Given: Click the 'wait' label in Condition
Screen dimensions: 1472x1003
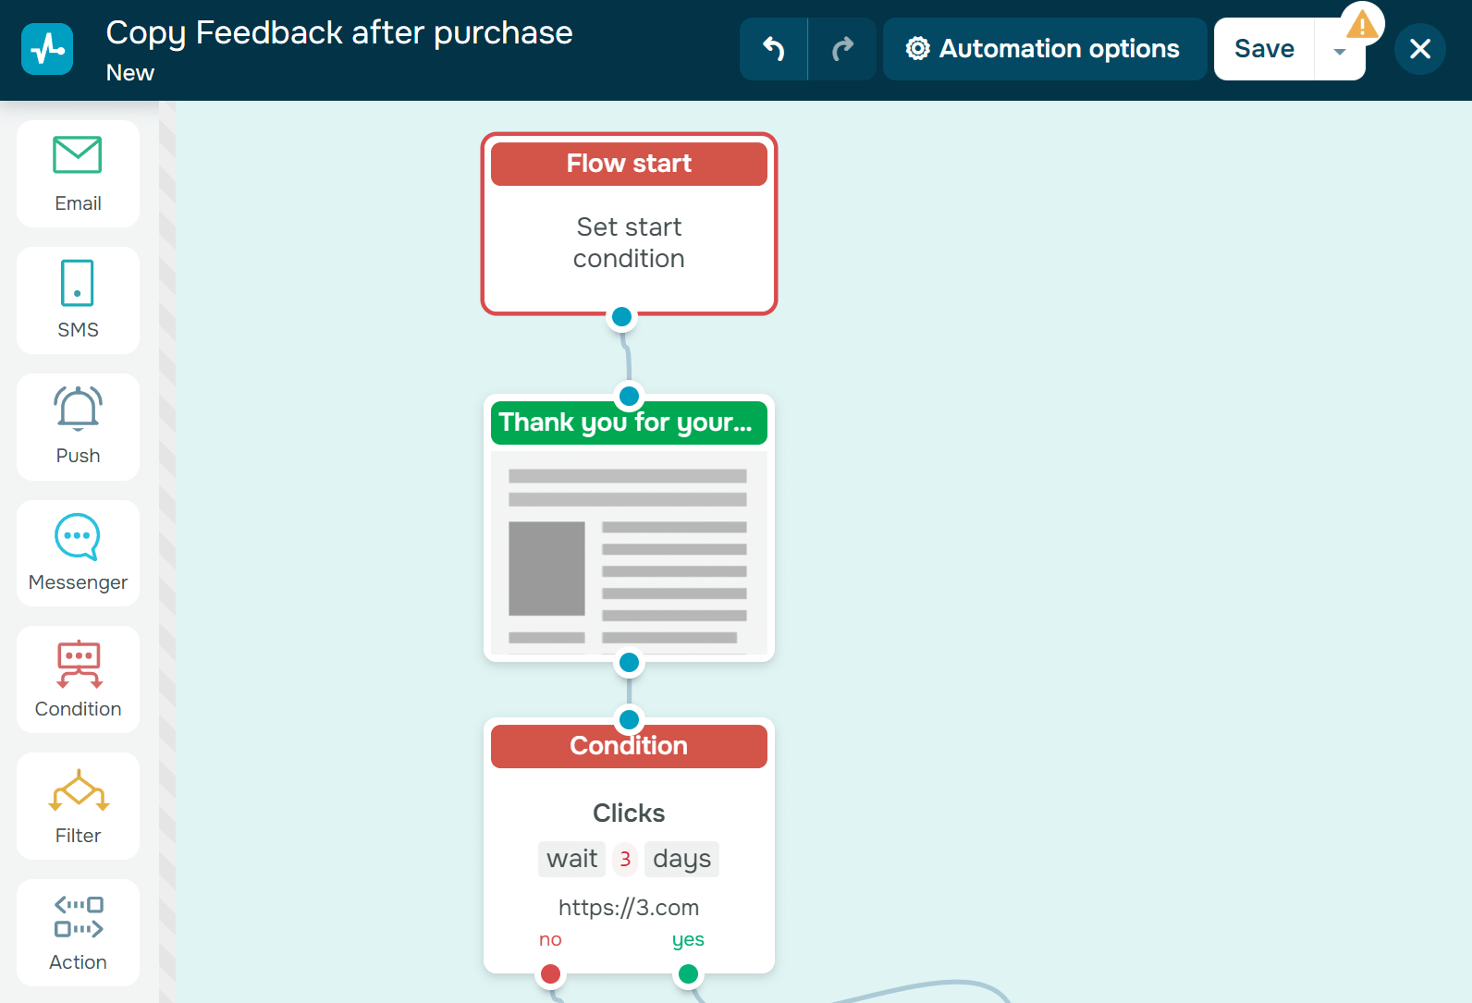Looking at the screenshot, I should [x=572, y=859].
